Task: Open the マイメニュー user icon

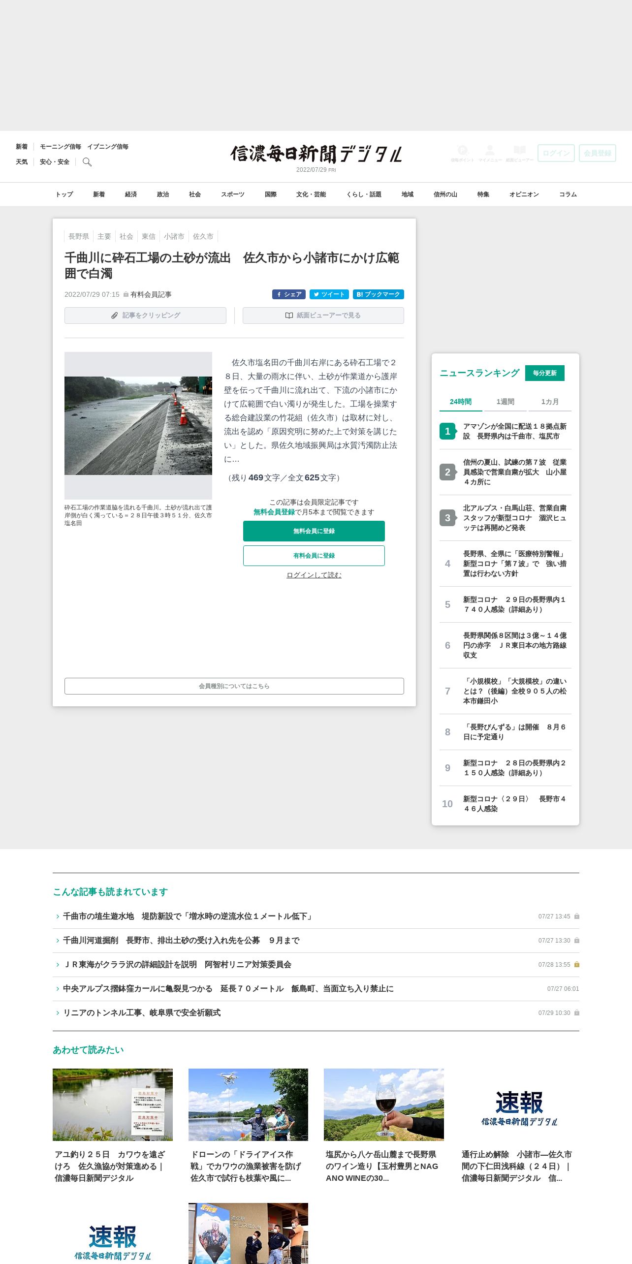Action: 490,153
